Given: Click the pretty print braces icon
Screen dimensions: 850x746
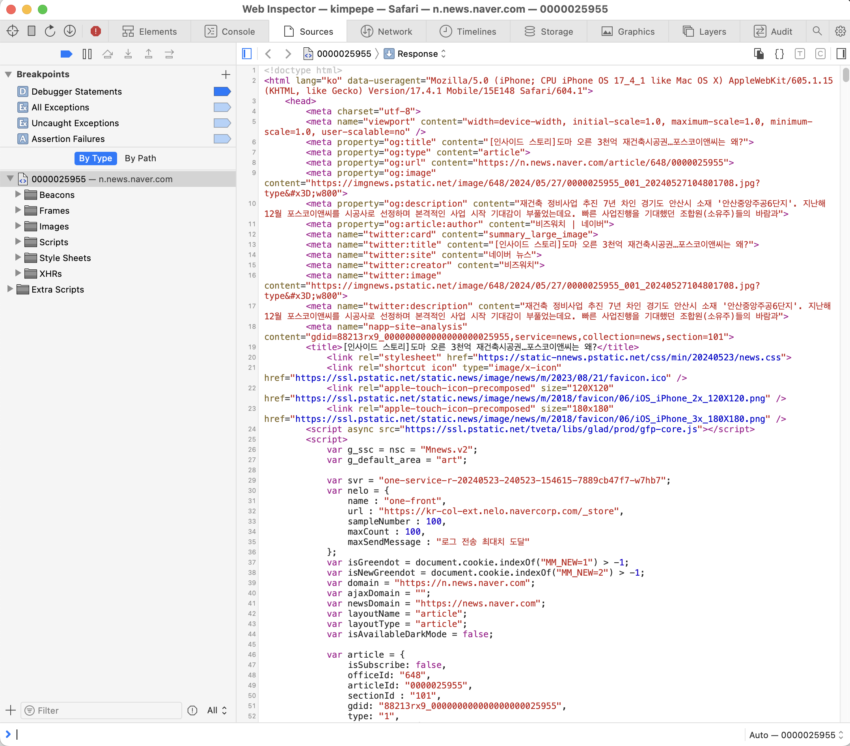Looking at the screenshot, I should pos(779,54).
